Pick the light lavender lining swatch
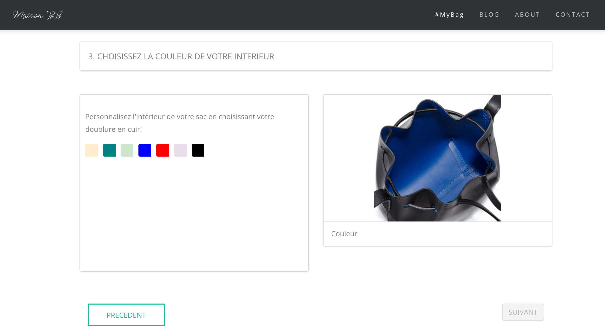 [x=180, y=150]
